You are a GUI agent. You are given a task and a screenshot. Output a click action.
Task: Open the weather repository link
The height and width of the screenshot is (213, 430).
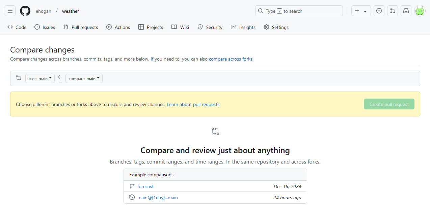[x=71, y=11]
